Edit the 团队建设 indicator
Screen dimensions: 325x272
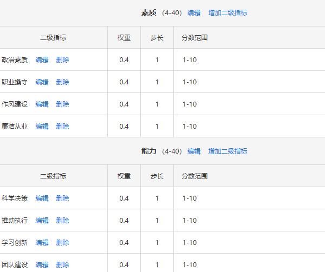tap(42, 264)
